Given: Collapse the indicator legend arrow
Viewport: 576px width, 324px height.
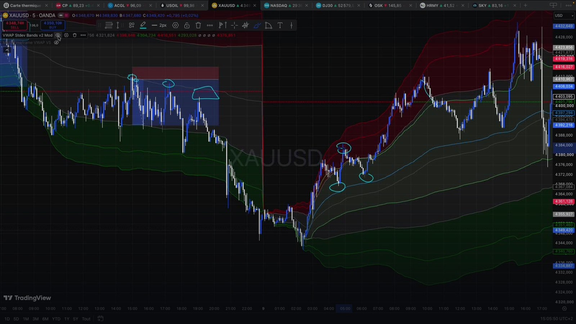Looking at the screenshot, I should (6, 50).
